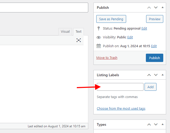Image resolution: width=170 pixels, height=133 pixels.
Task: Collapse the Listing Labels panel
Action: (162, 75)
